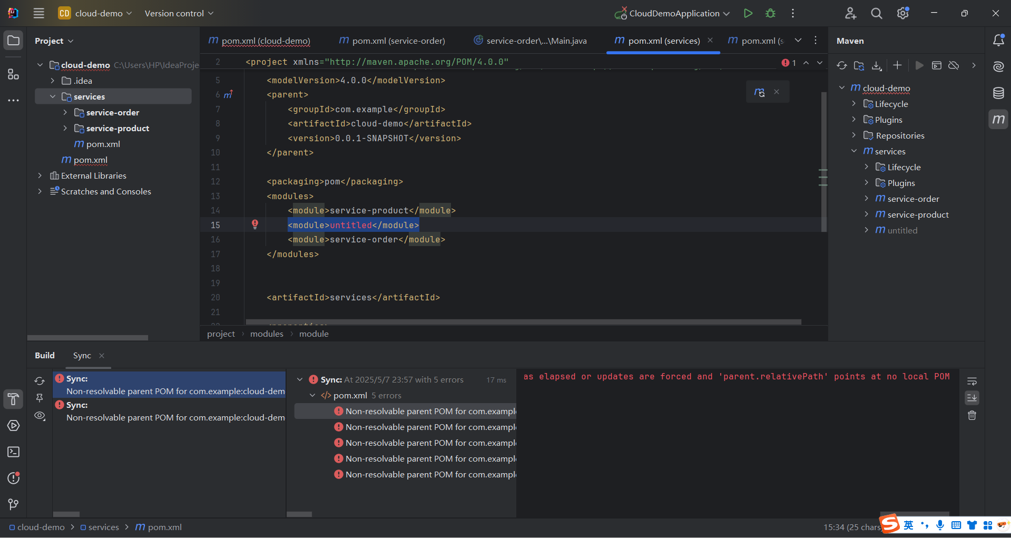Switch to pom.xml (service-order) tab

392,41
